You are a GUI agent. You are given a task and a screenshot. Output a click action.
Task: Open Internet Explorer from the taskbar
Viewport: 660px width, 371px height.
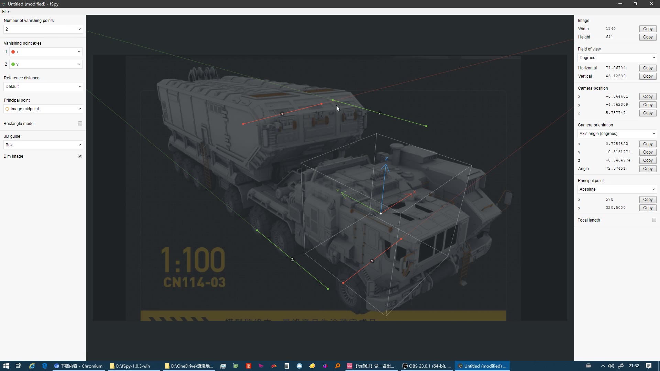(32, 366)
